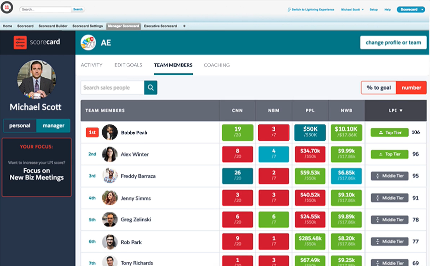Viewport: 430px width, 266px height.
Task: Switch the view to number mode
Action: coord(411,87)
